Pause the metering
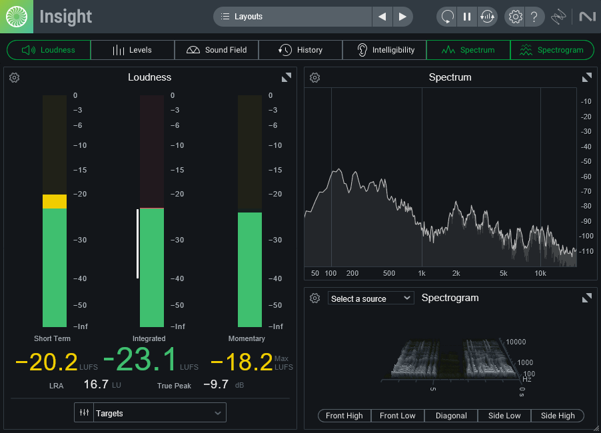 tap(467, 17)
